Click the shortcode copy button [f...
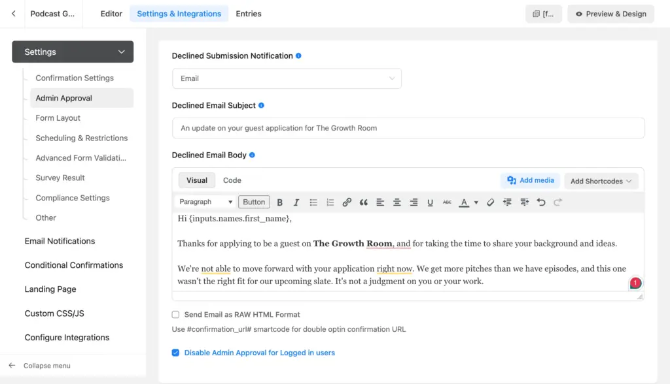 [544, 14]
